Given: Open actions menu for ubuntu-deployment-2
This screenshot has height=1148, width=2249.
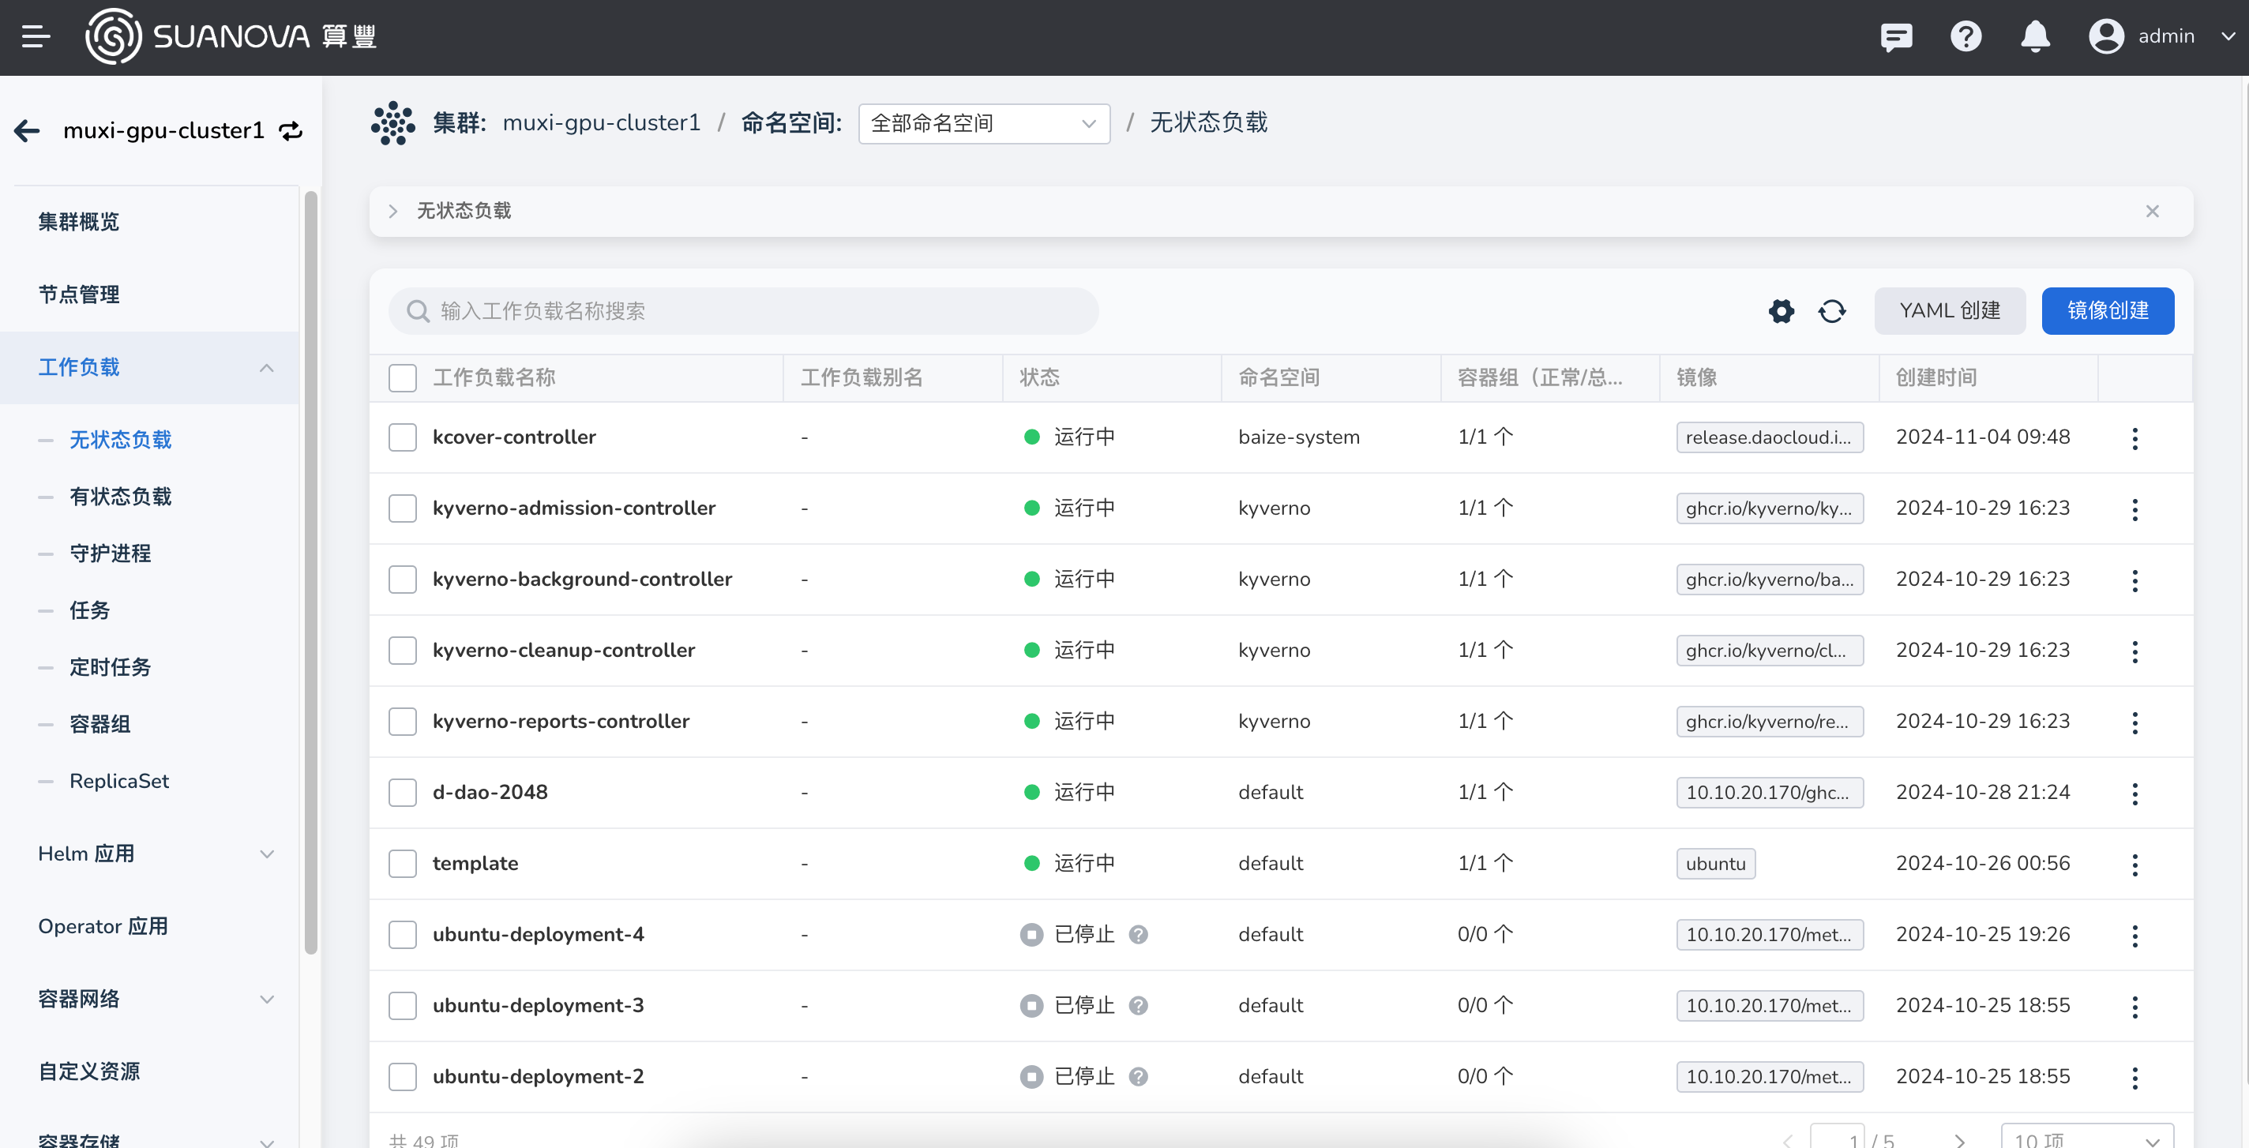Looking at the screenshot, I should [x=2134, y=1079].
